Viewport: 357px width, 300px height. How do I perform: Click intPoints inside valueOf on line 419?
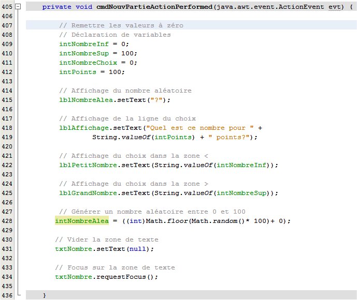pos(173,137)
